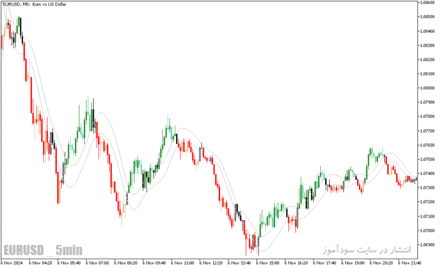Select the 6 Nov 12:20 time marker
This screenshot has width=441, height=268.
[211, 263]
